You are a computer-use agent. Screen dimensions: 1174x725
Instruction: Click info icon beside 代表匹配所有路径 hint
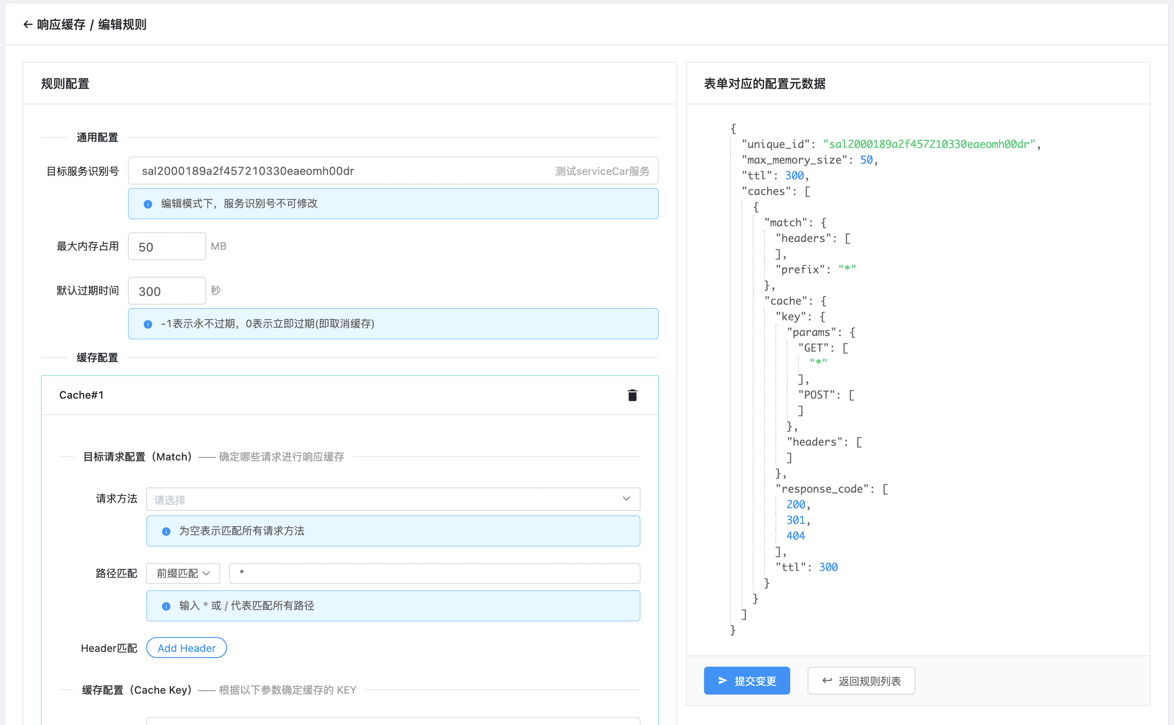pos(166,607)
